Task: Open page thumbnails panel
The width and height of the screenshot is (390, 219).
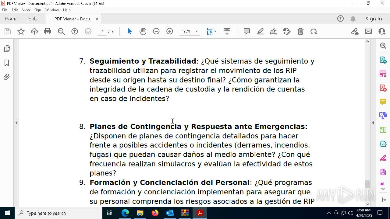Action: (x=7, y=49)
